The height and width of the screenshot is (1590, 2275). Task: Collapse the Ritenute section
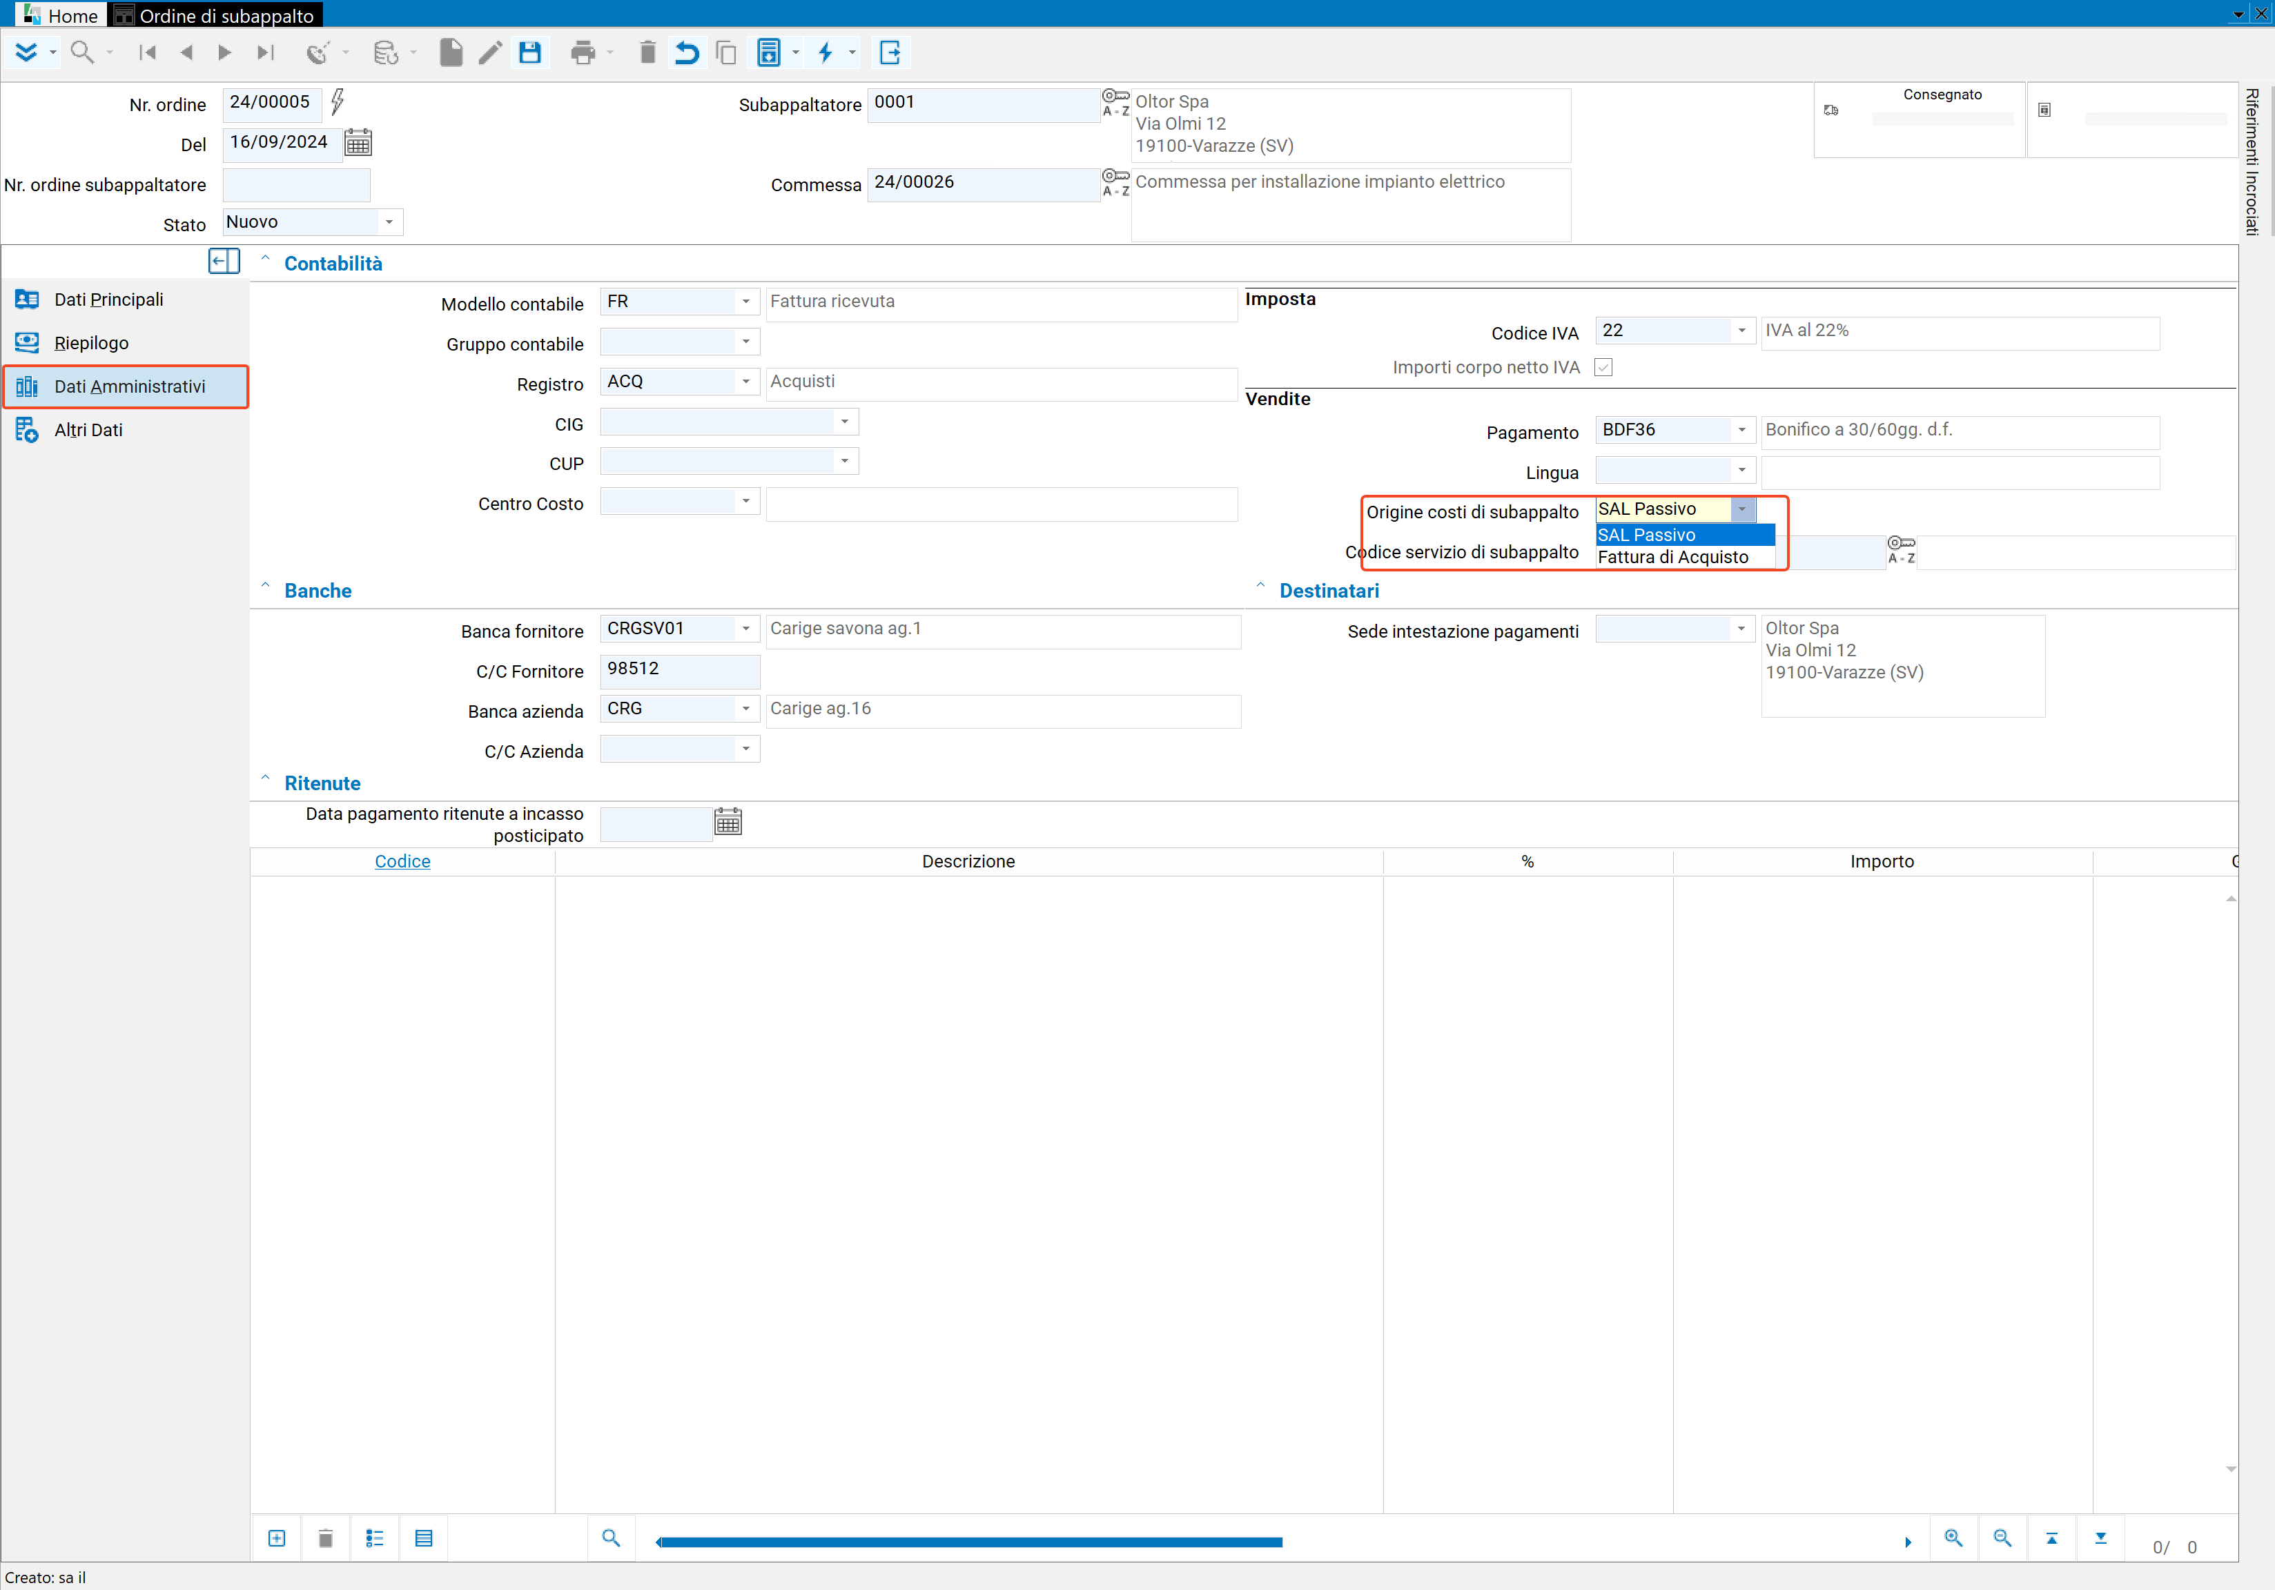pos(266,778)
